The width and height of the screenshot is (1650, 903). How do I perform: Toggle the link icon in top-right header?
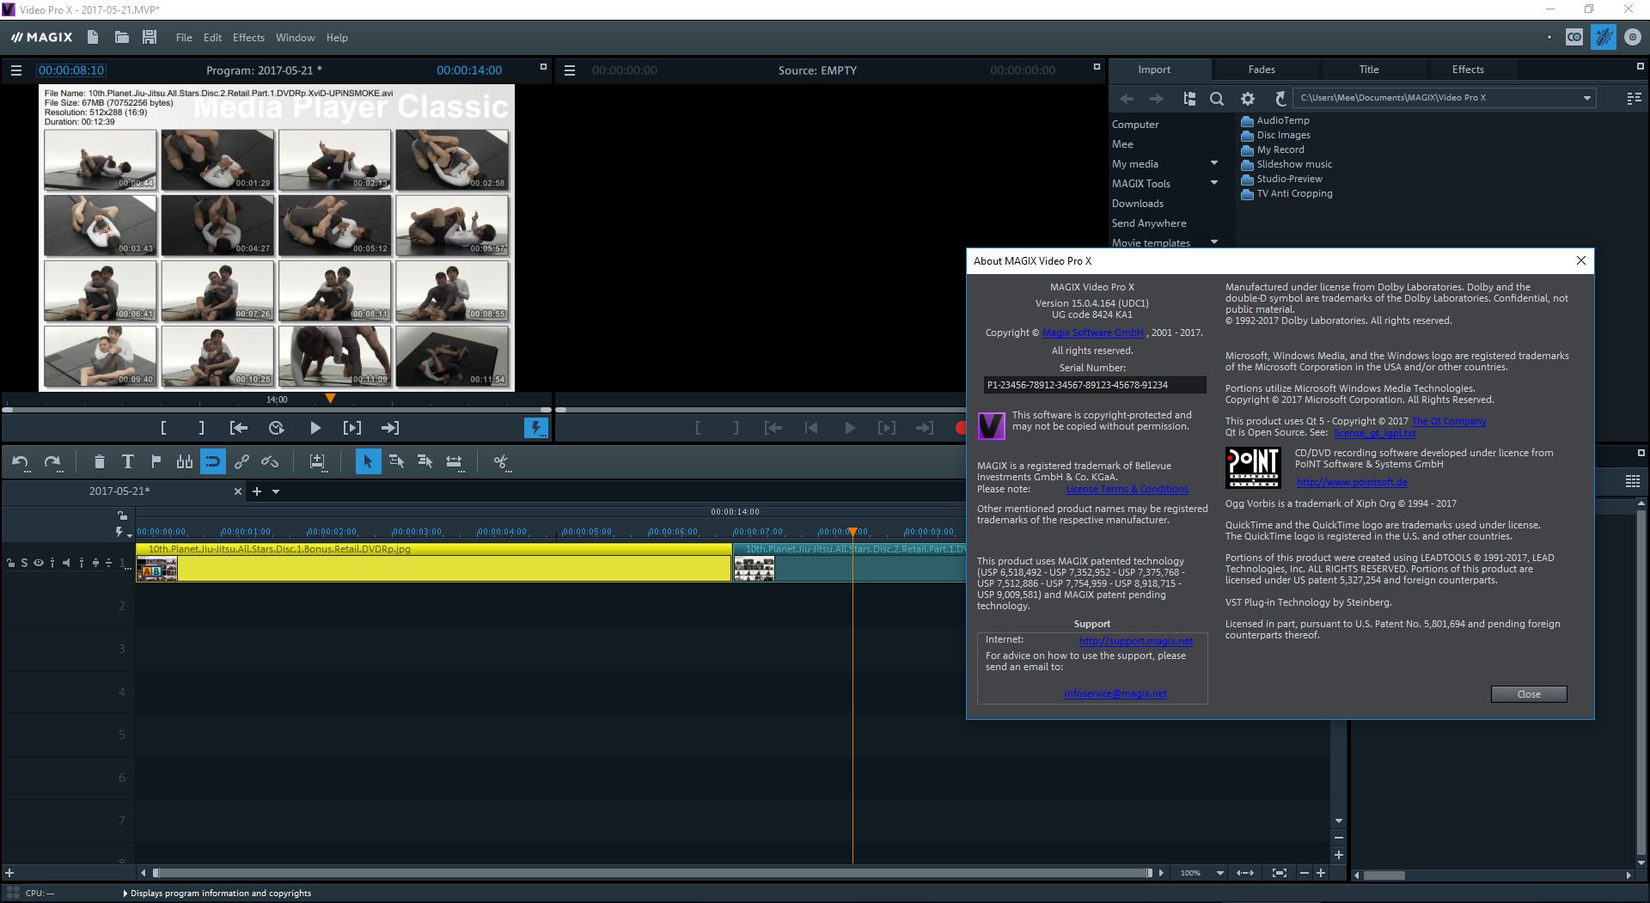1574,37
